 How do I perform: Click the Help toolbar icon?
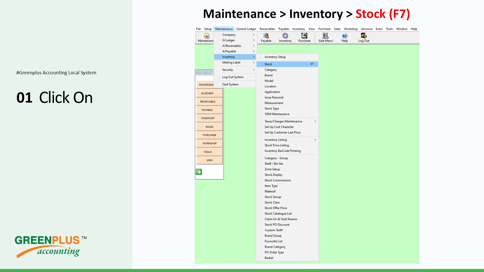coord(345,38)
